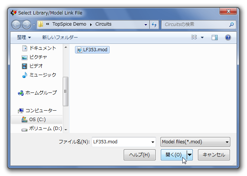Viewport: 247px width, 176px height.
Task: Click the ファイル名 file name input field
Action: click(x=124, y=142)
